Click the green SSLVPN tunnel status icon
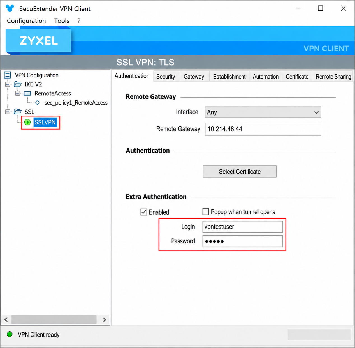355x348 pixels. point(27,122)
